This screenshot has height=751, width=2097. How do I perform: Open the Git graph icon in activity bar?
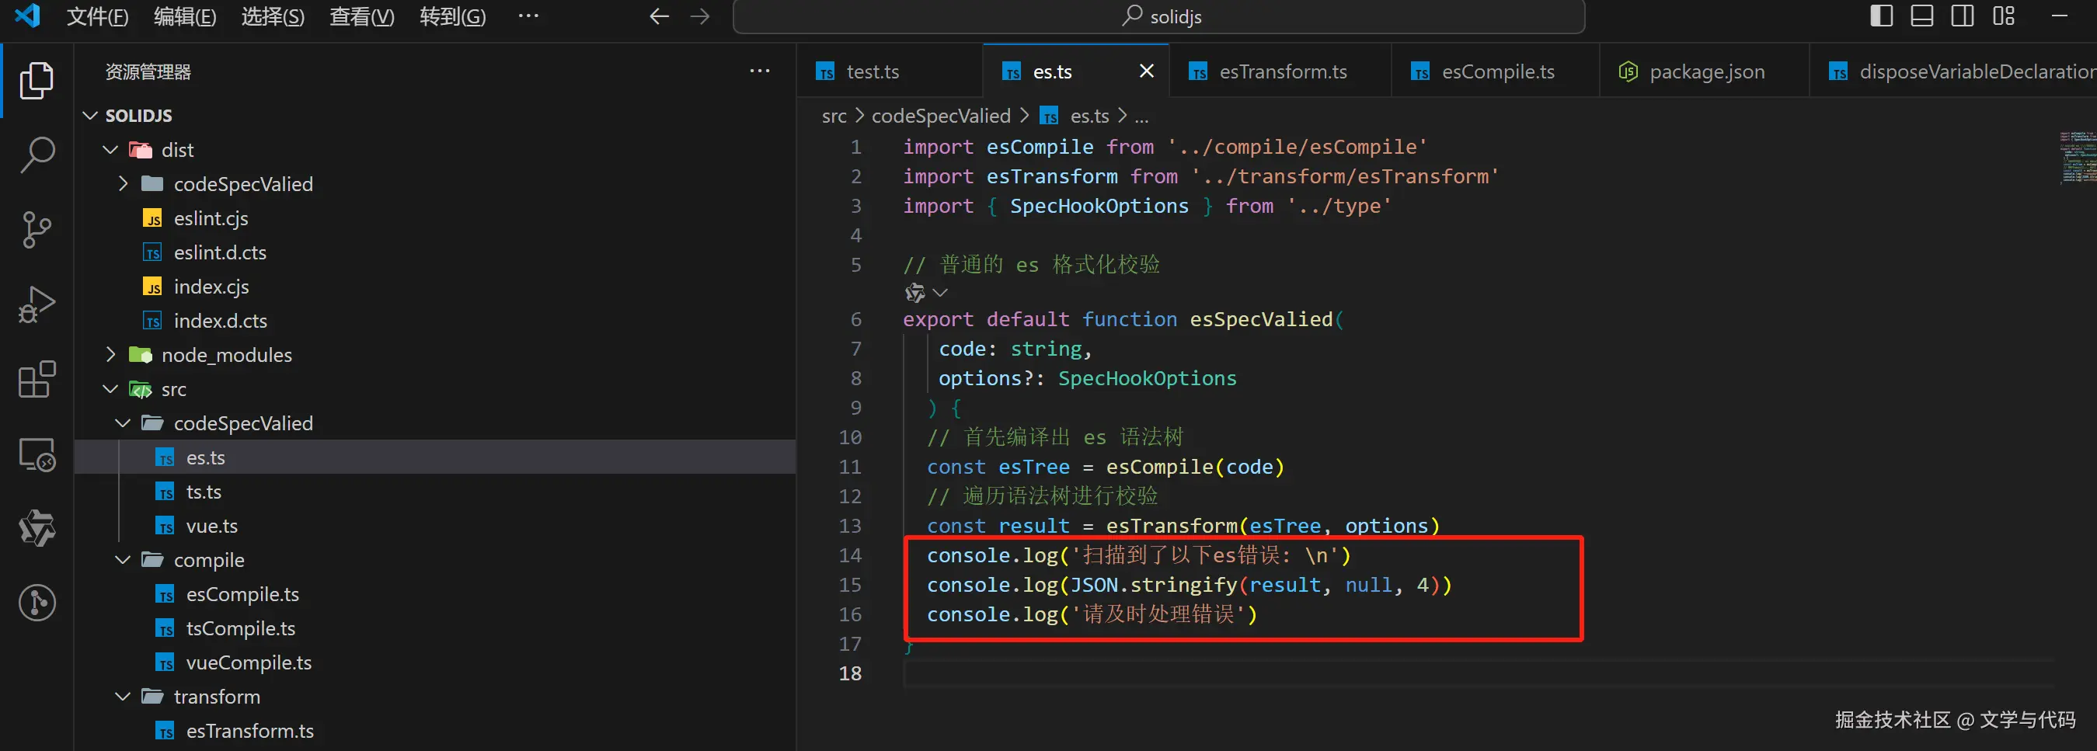[x=37, y=603]
